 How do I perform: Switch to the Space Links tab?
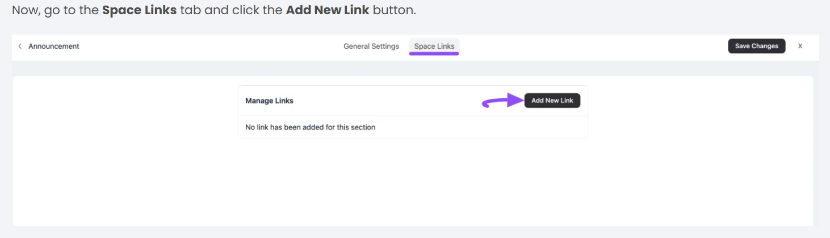tap(434, 46)
